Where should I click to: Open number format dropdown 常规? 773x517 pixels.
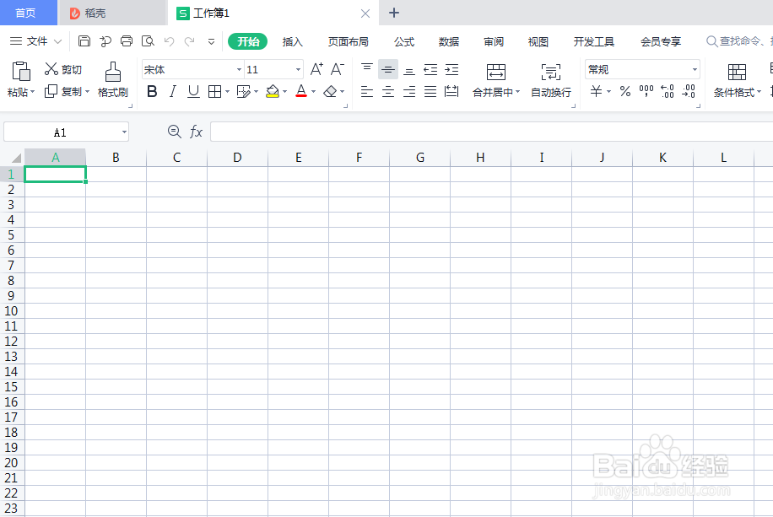click(x=695, y=69)
